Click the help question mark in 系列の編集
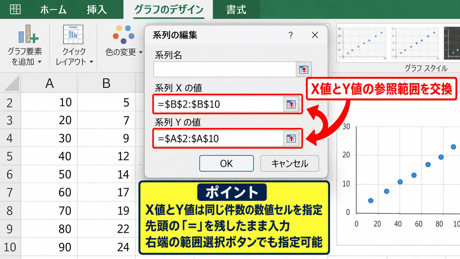 pos(291,35)
